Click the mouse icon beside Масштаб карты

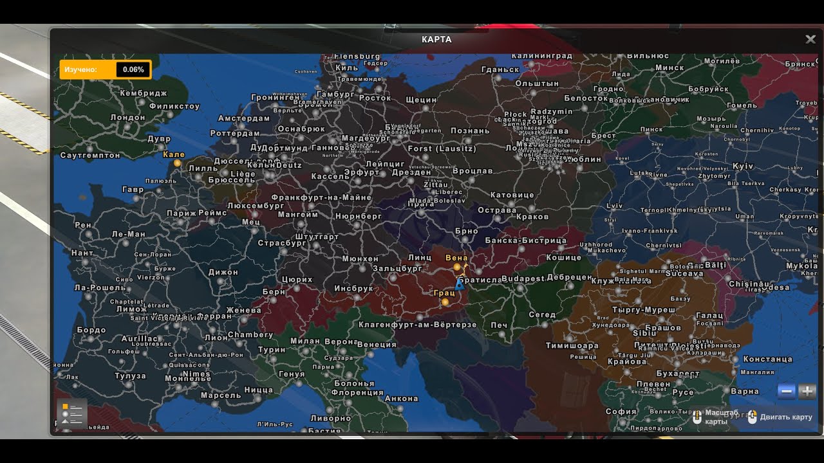697,417
